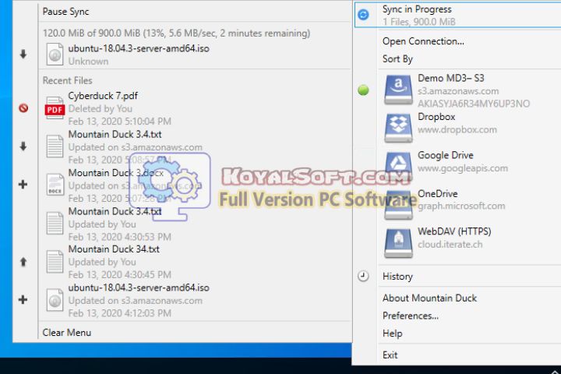Viewport: 561px width, 374px height.
Task: Click the upload arrow beside Mountain Duck 34.txt
Action: pyautogui.click(x=23, y=262)
